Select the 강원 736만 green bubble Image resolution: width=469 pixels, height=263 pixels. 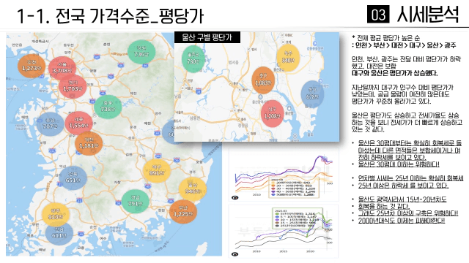[141, 52]
